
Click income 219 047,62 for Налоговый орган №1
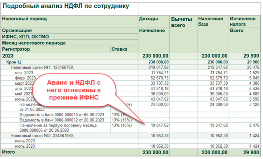[x=158, y=67]
